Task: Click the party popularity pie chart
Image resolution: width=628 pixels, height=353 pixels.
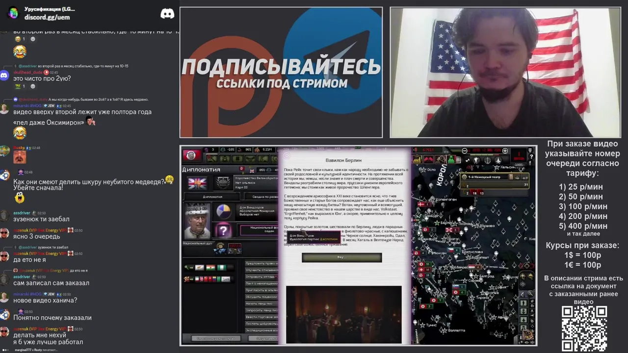Action: [223, 212]
